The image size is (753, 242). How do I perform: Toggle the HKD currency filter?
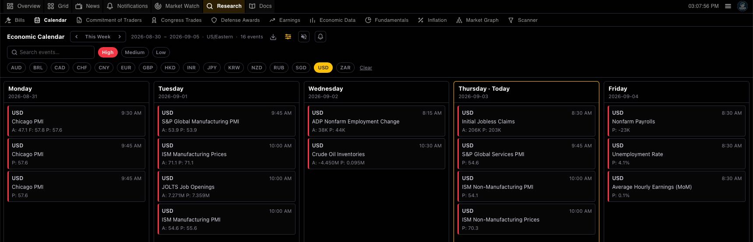pos(170,68)
